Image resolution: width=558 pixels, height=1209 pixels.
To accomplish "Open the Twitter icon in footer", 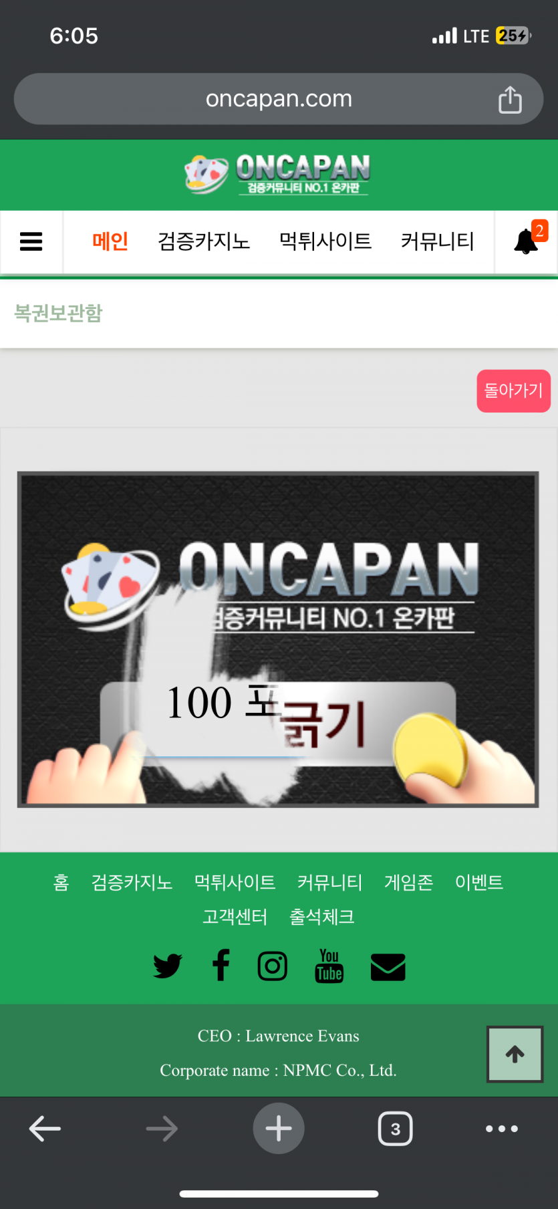I will pyautogui.click(x=167, y=966).
